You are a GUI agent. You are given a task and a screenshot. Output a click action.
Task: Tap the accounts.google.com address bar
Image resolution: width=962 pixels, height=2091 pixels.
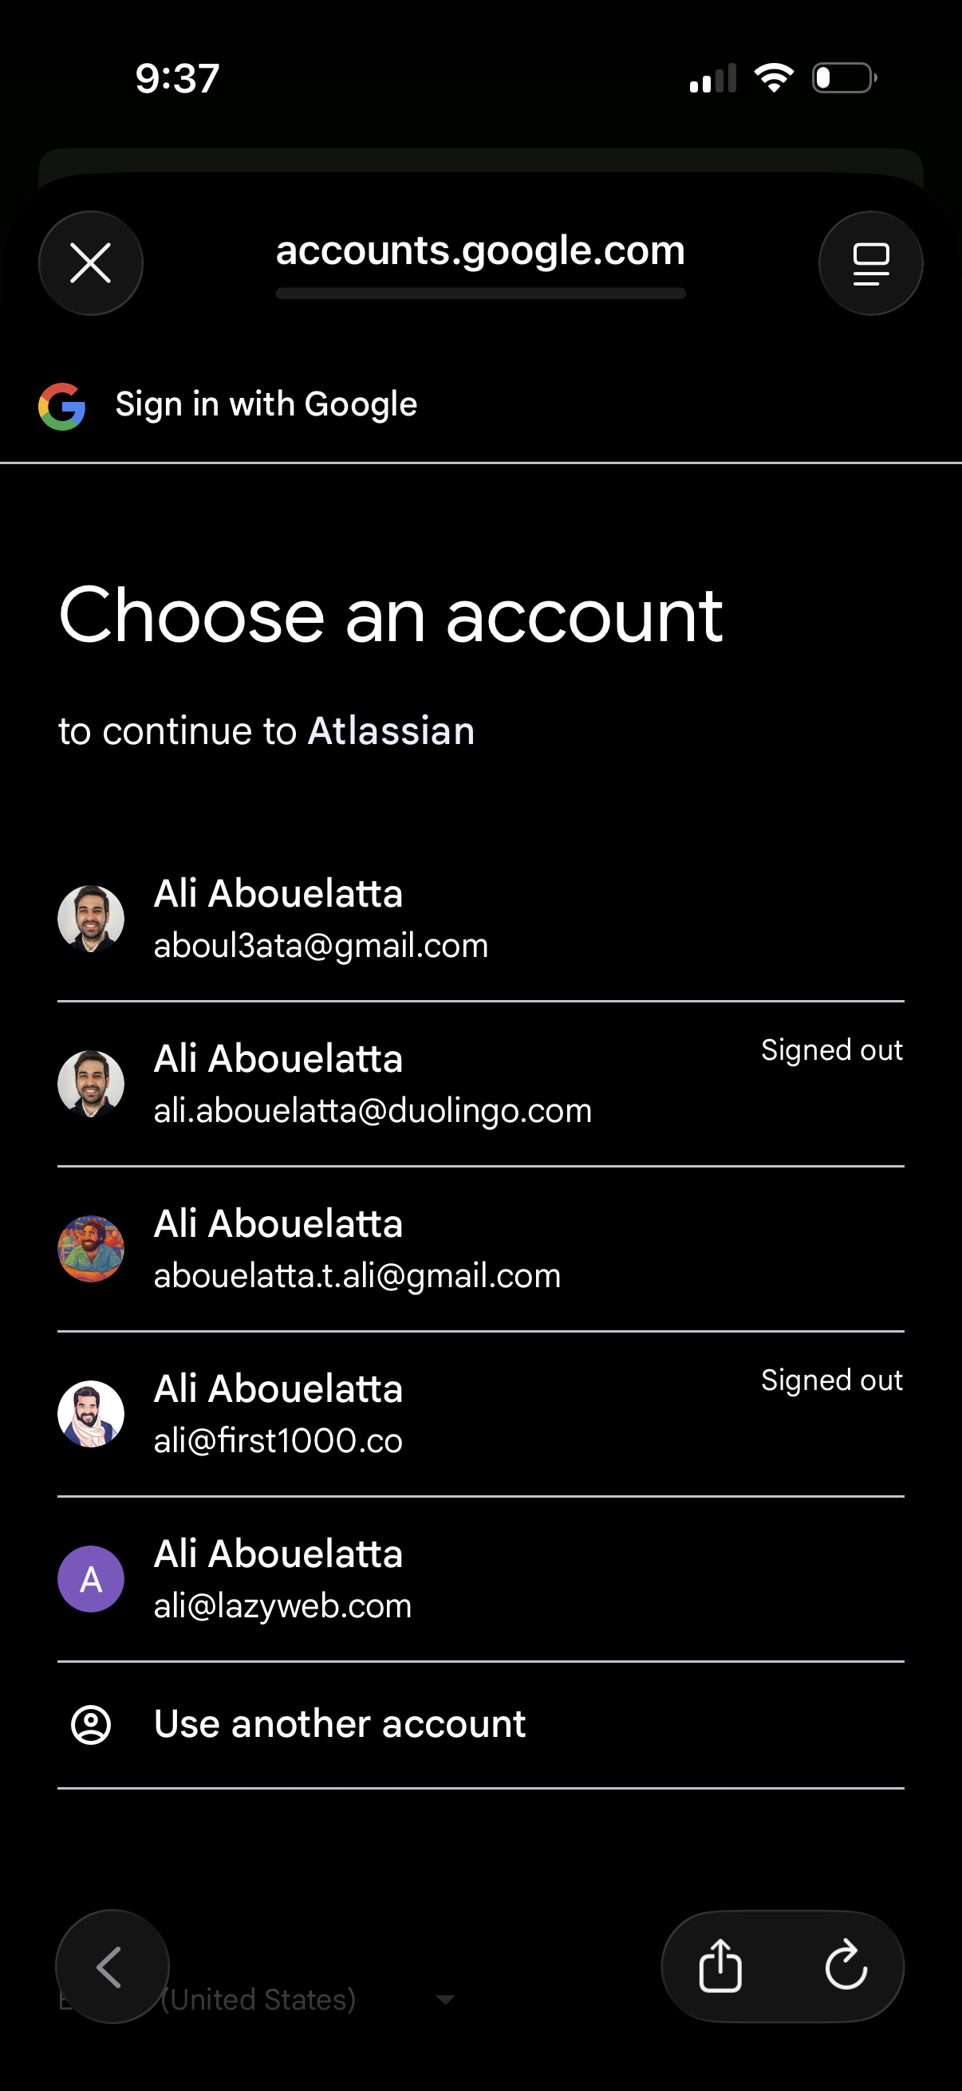click(x=480, y=252)
